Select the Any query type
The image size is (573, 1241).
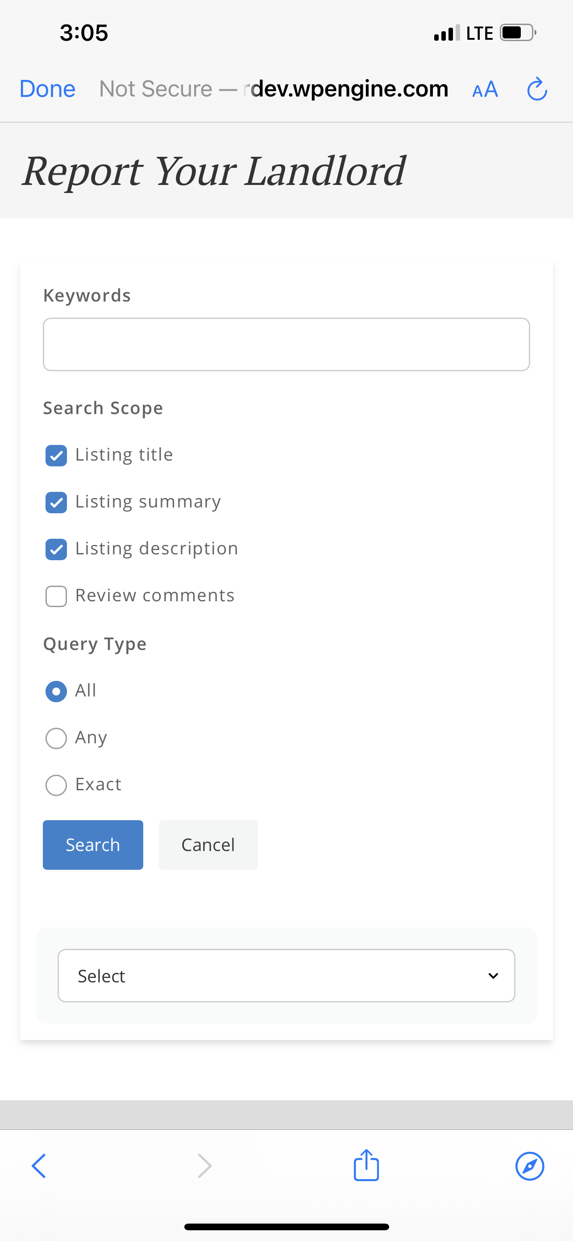tap(56, 738)
